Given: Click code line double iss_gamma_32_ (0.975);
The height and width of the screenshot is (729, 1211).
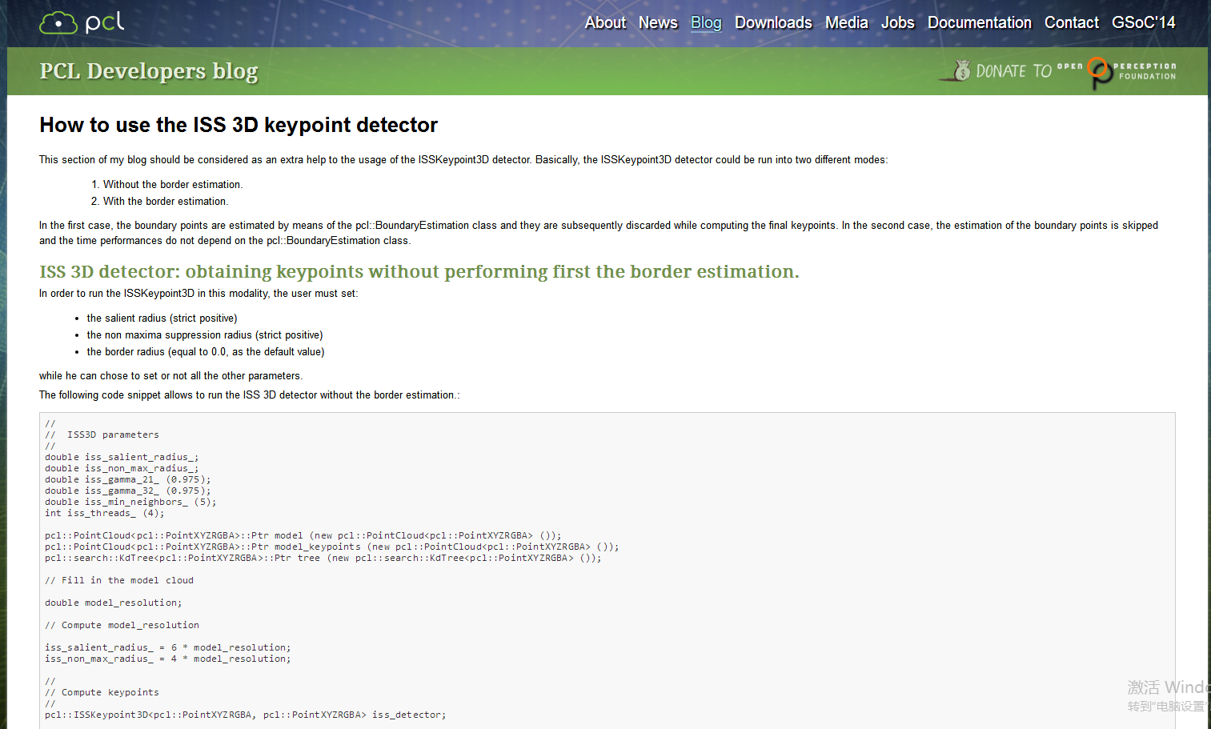Looking at the screenshot, I should point(128,491).
